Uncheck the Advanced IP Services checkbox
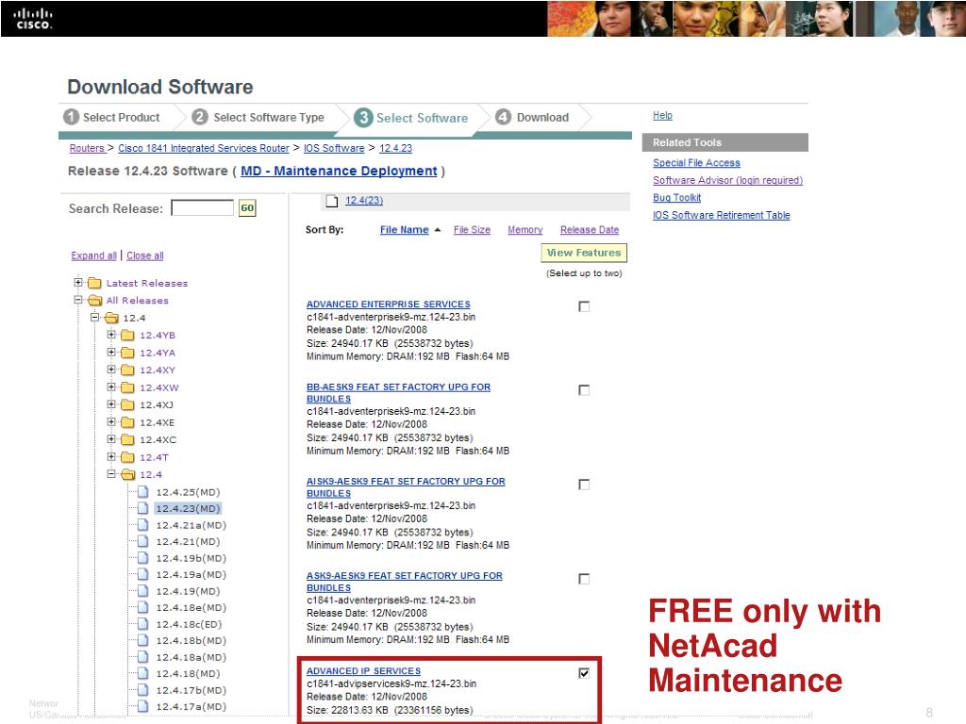Image resolution: width=966 pixels, height=724 pixels. [584, 673]
